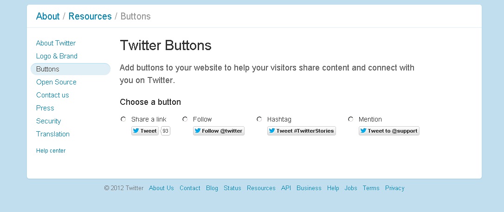504x212 pixels.
Task: Click the 93 tweet count bubble
Action: point(166,131)
